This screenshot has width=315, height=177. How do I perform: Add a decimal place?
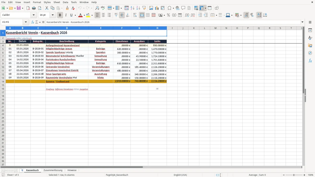click(x=187, y=15)
